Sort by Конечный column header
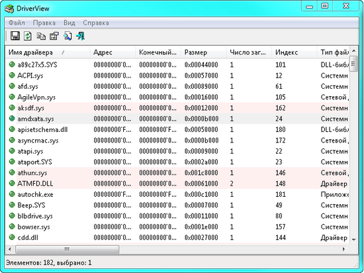 tap(158, 52)
